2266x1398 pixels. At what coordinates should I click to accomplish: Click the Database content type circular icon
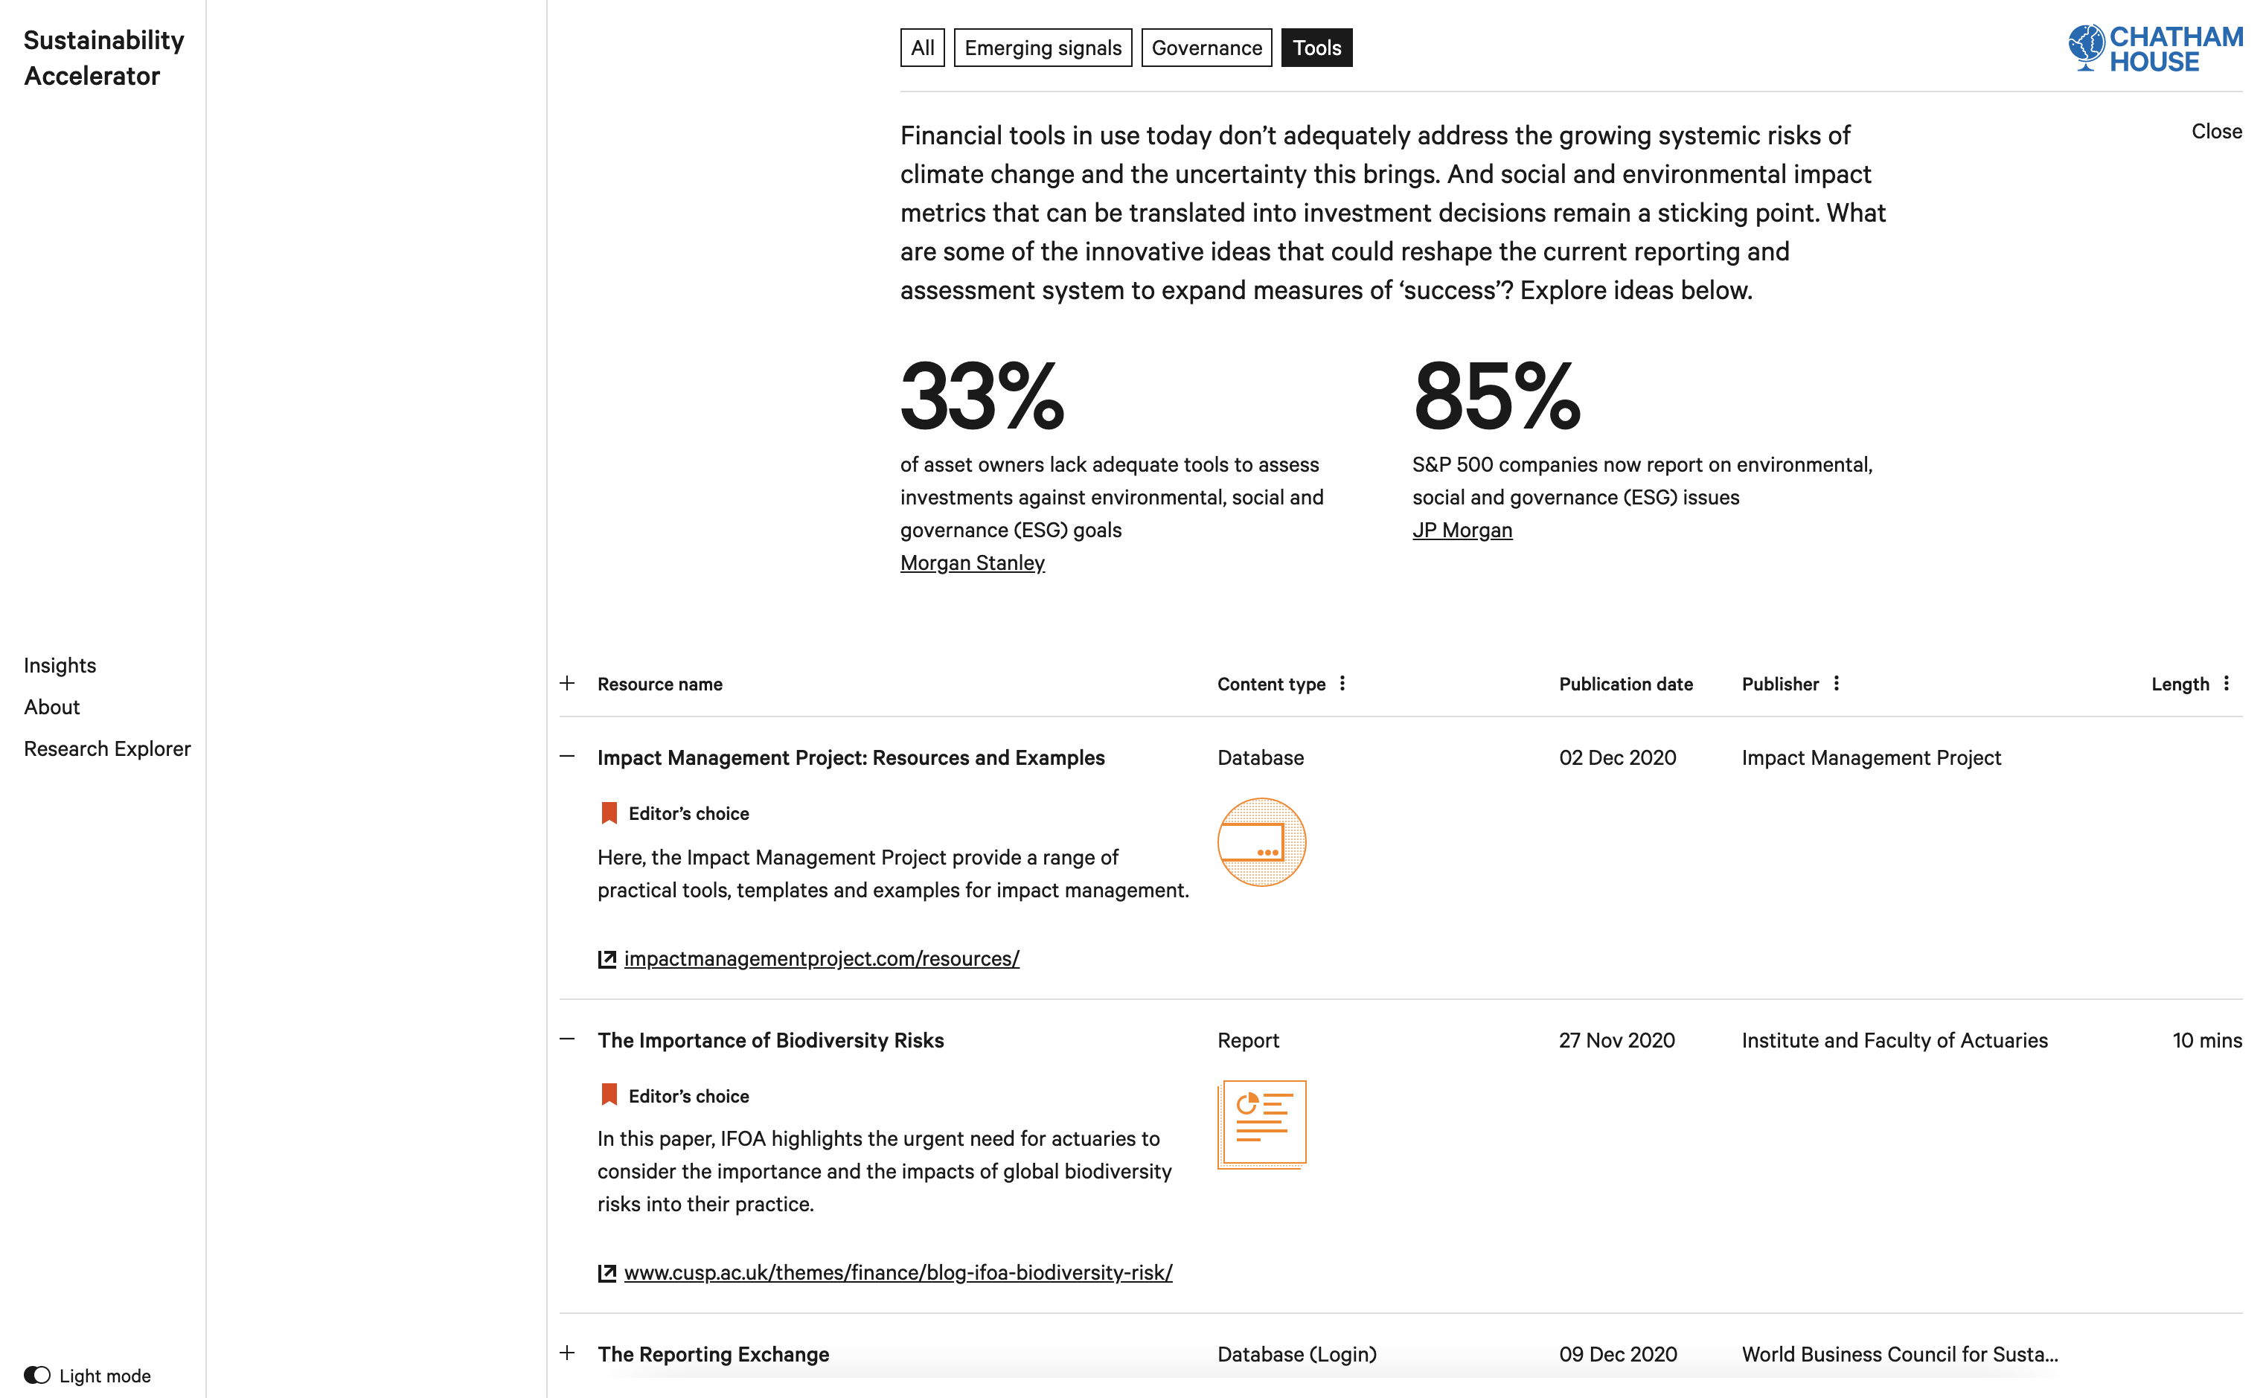pyautogui.click(x=1261, y=842)
